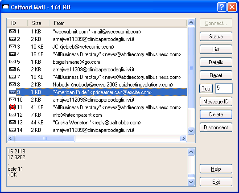The image size is (239, 193).
Task: Sort by the Size column header
Action: (38, 23)
